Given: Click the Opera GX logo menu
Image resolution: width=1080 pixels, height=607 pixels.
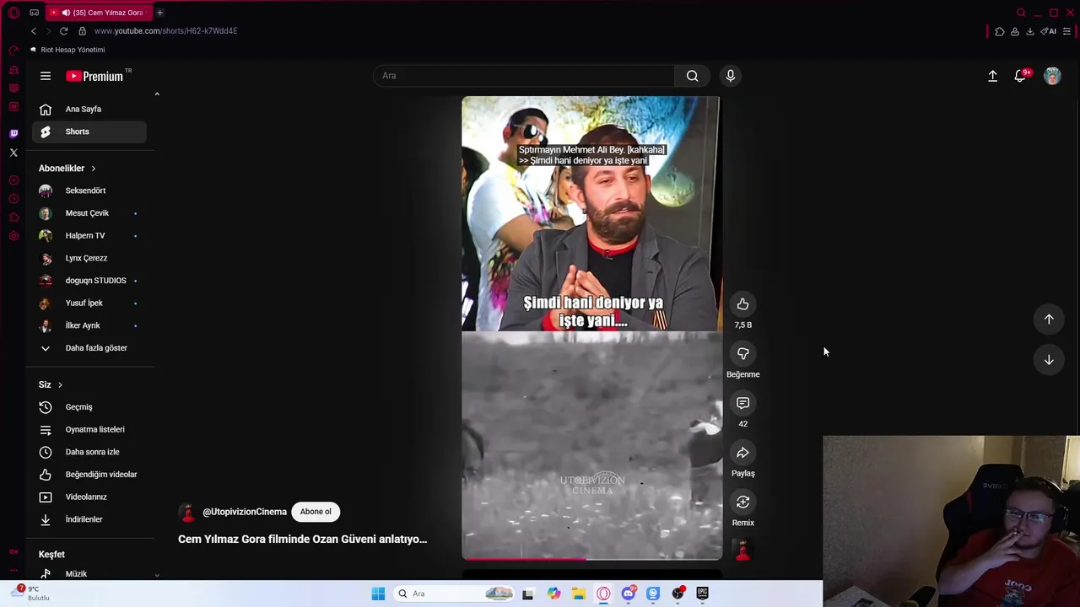Looking at the screenshot, I should (13, 13).
